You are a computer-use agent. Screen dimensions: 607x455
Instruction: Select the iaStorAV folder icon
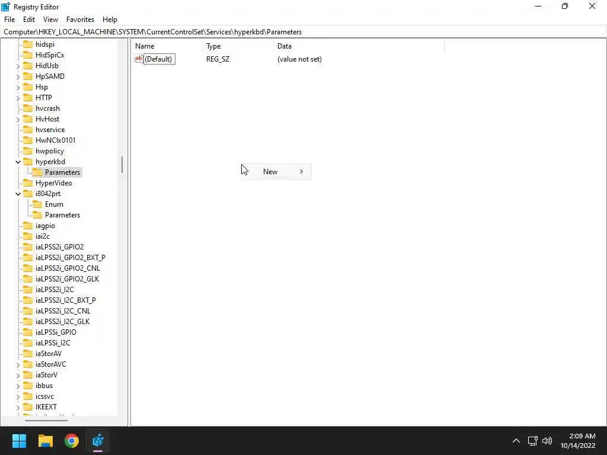coord(28,353)
